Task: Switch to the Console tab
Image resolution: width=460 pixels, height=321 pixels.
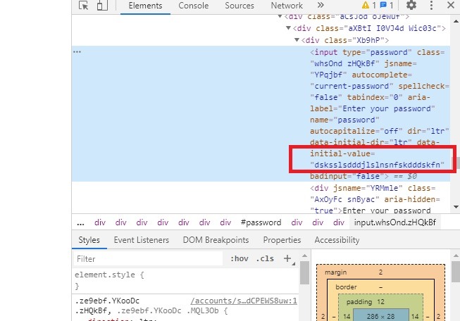Action: tap(193, 6)
